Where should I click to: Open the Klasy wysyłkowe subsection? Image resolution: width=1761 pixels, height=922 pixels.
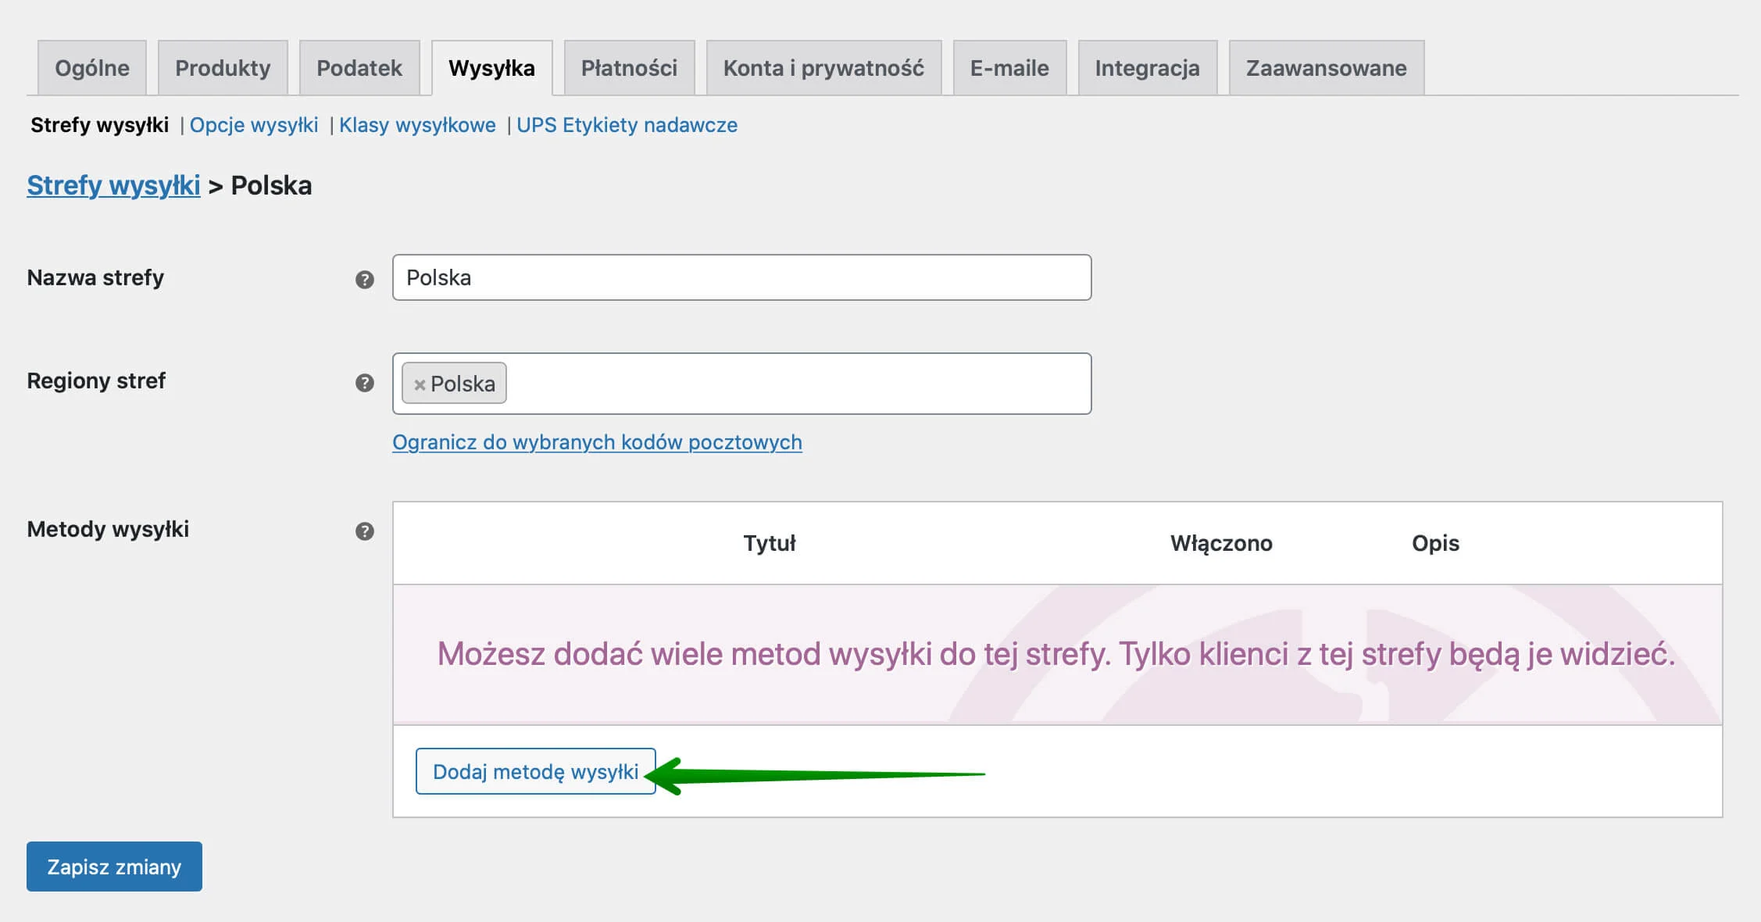(x=417, y=125)
